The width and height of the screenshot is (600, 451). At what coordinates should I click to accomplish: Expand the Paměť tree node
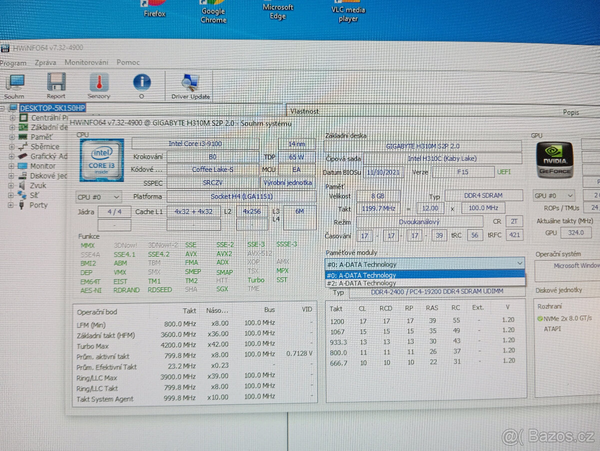click(x=12, y=137)
